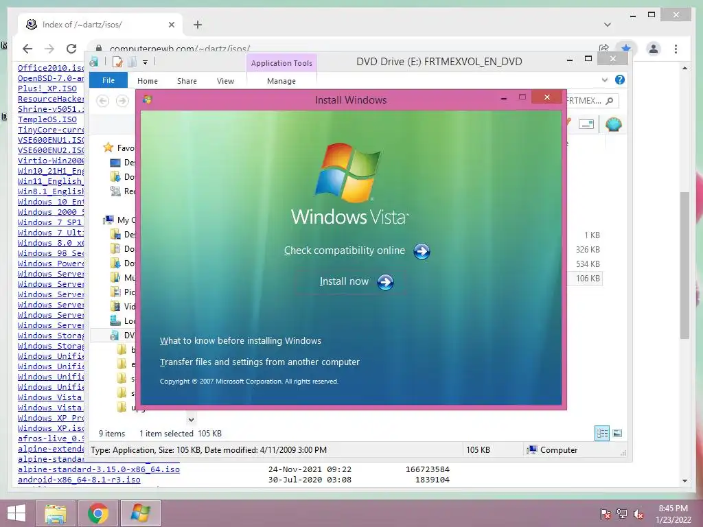Click the Explorer Back navigation arrow
Viewport: 703px width, 527px height.
(103, 101)
